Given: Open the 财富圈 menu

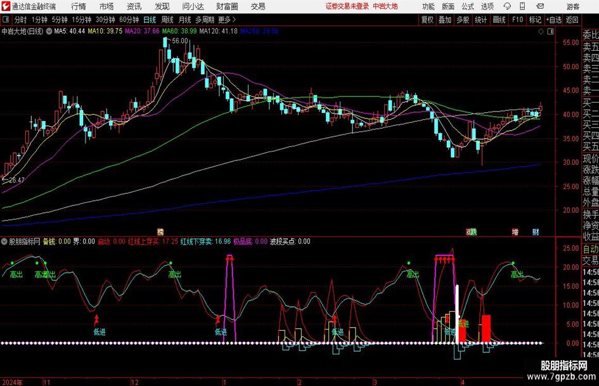Looking at the screenshot, I should pos(227,6).
